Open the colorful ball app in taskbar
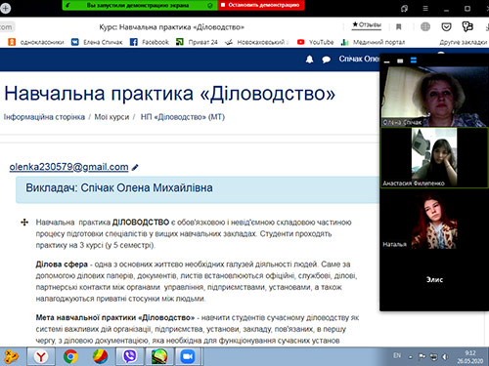489x366 pixels. [x=100, y=356]
